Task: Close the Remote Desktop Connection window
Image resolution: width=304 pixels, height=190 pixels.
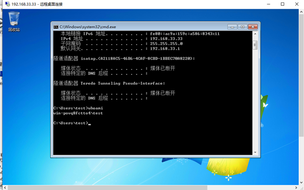Action: 297,4
